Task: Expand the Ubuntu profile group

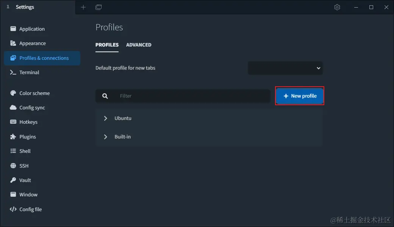Action: point(105,118)
